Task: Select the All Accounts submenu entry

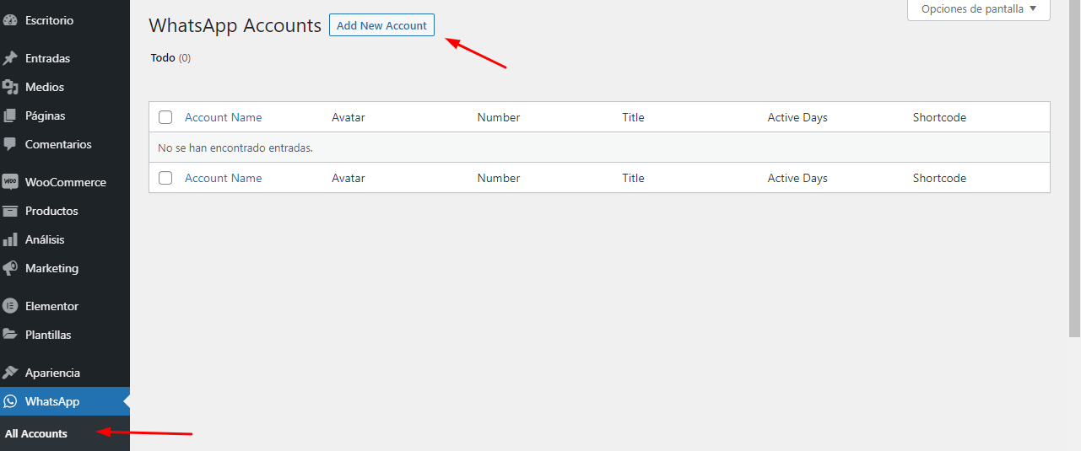Action: (36, 433)
